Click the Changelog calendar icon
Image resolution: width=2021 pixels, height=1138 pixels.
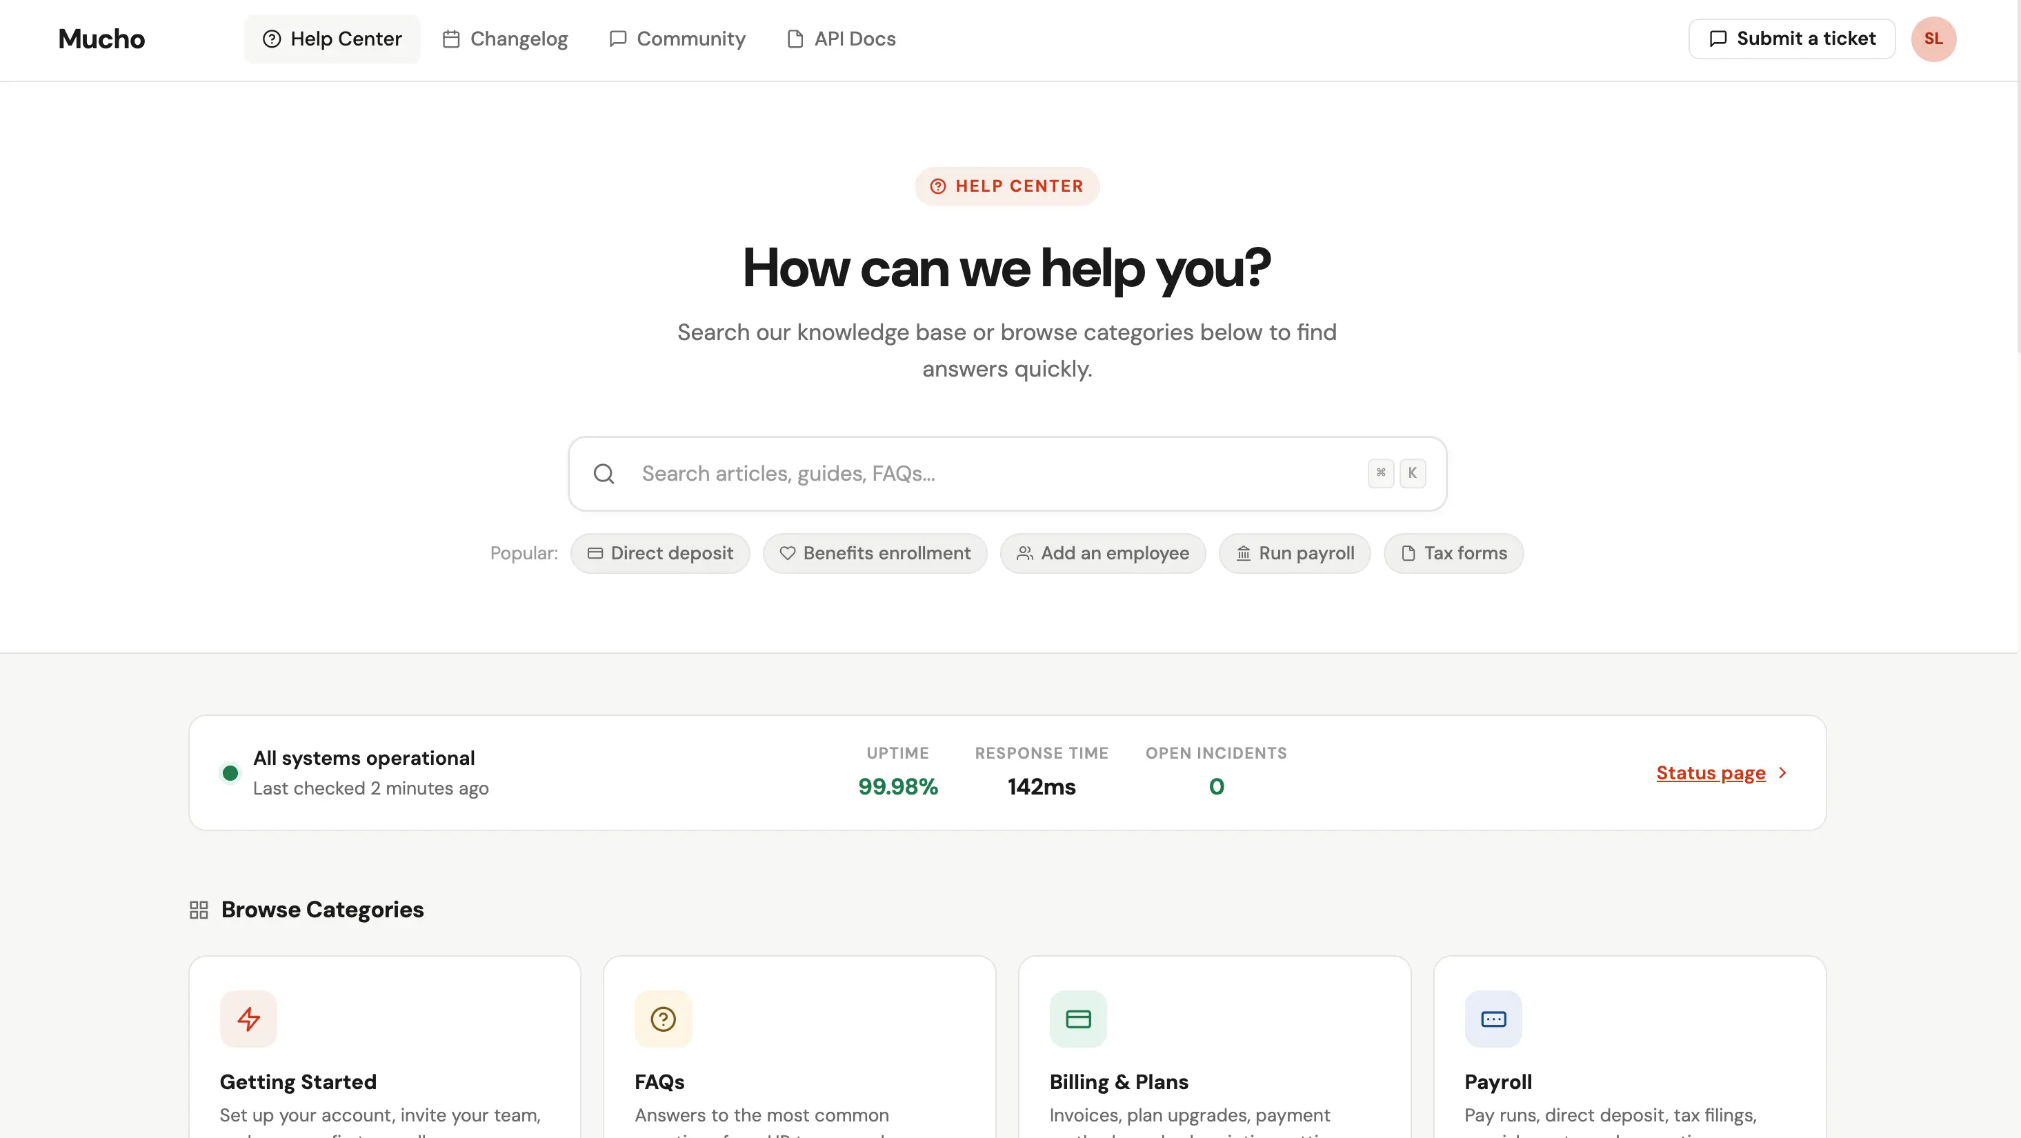pyautogui.click(x=451, y=39)
